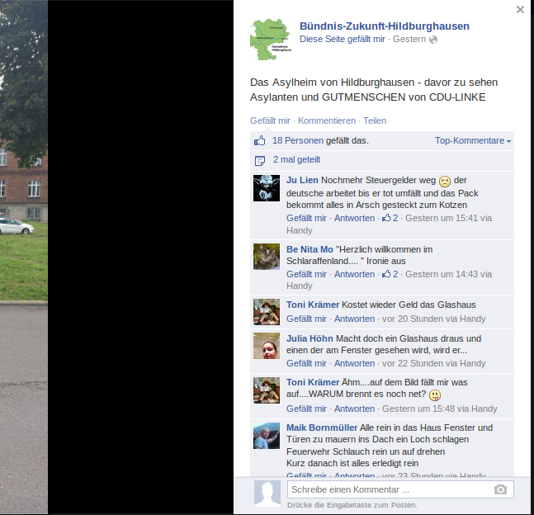The width and height of the screenshot is (534, 515).
Task: Click Antworten on Julia Höhn's comment
Action: 354,363
